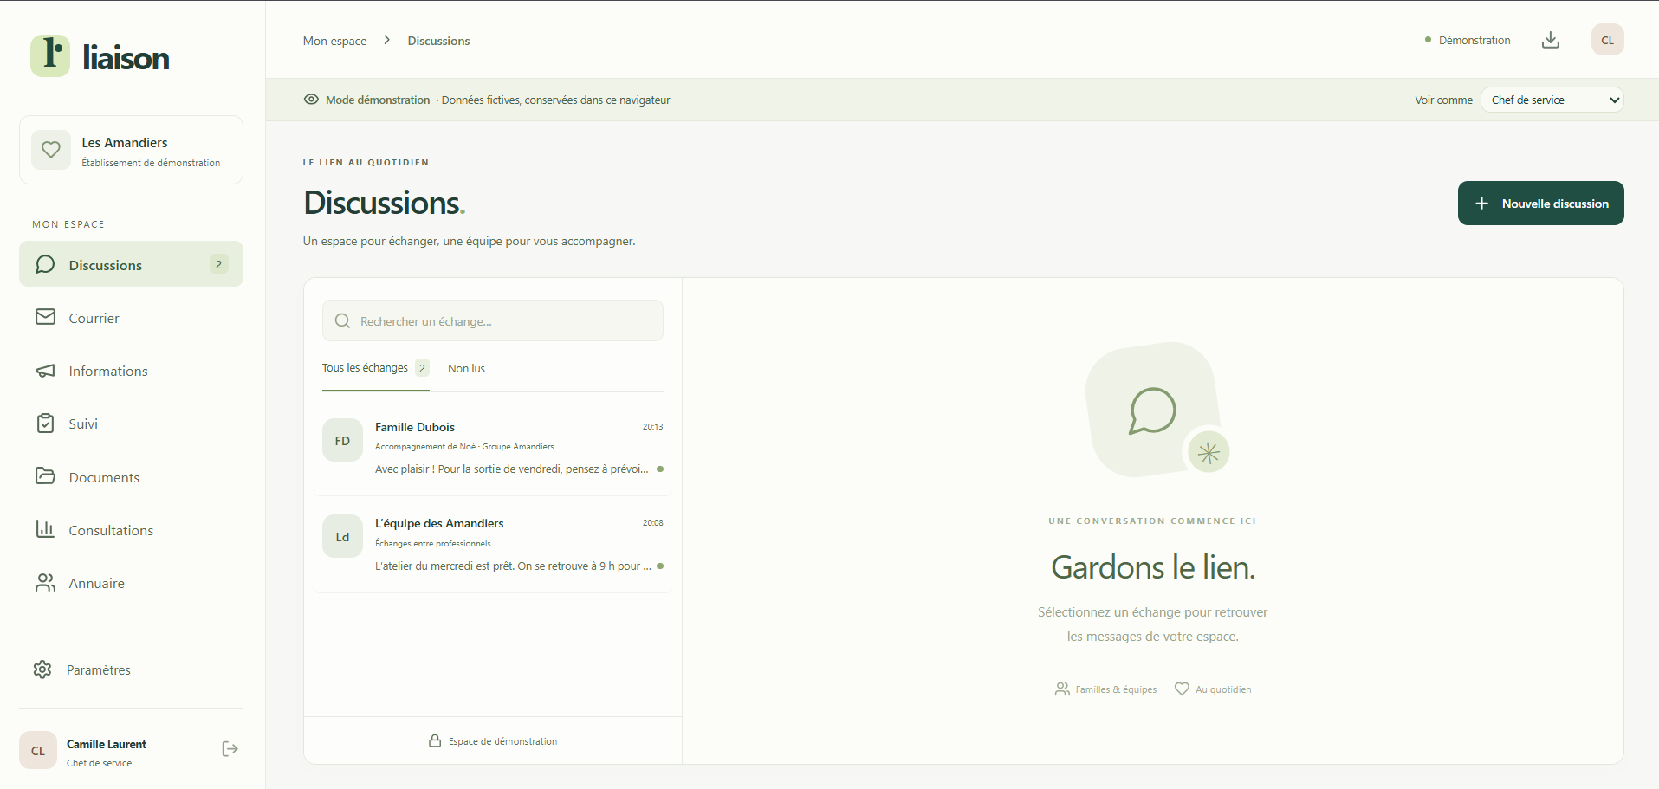Screen dimensions: 1659x789
Task: Open the Suivi section
Action: tap(131, 424)
